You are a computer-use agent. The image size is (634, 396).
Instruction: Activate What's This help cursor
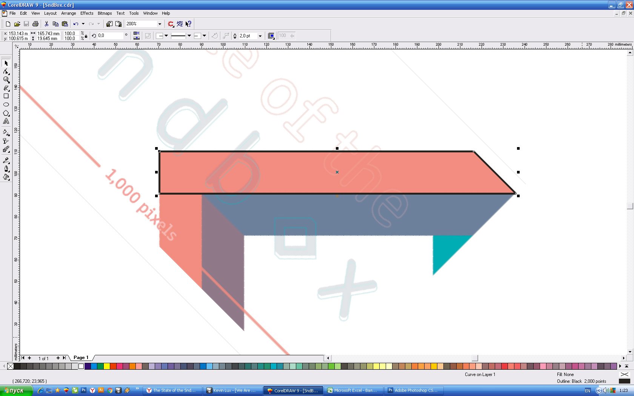pyautogui.click(x=188, y=24)
